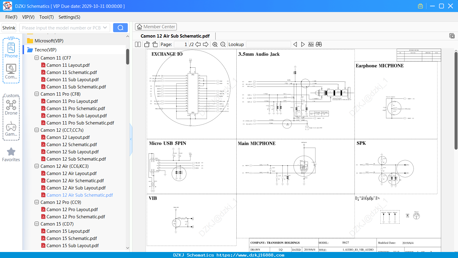Image resolution: width=458 pixels, height=258 pixels.
Task: Rotate the page clockwise
Action: click(x=155, y=44)
